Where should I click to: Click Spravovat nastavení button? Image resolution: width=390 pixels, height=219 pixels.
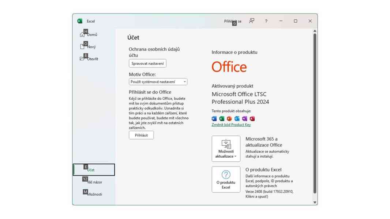point(147,64)
